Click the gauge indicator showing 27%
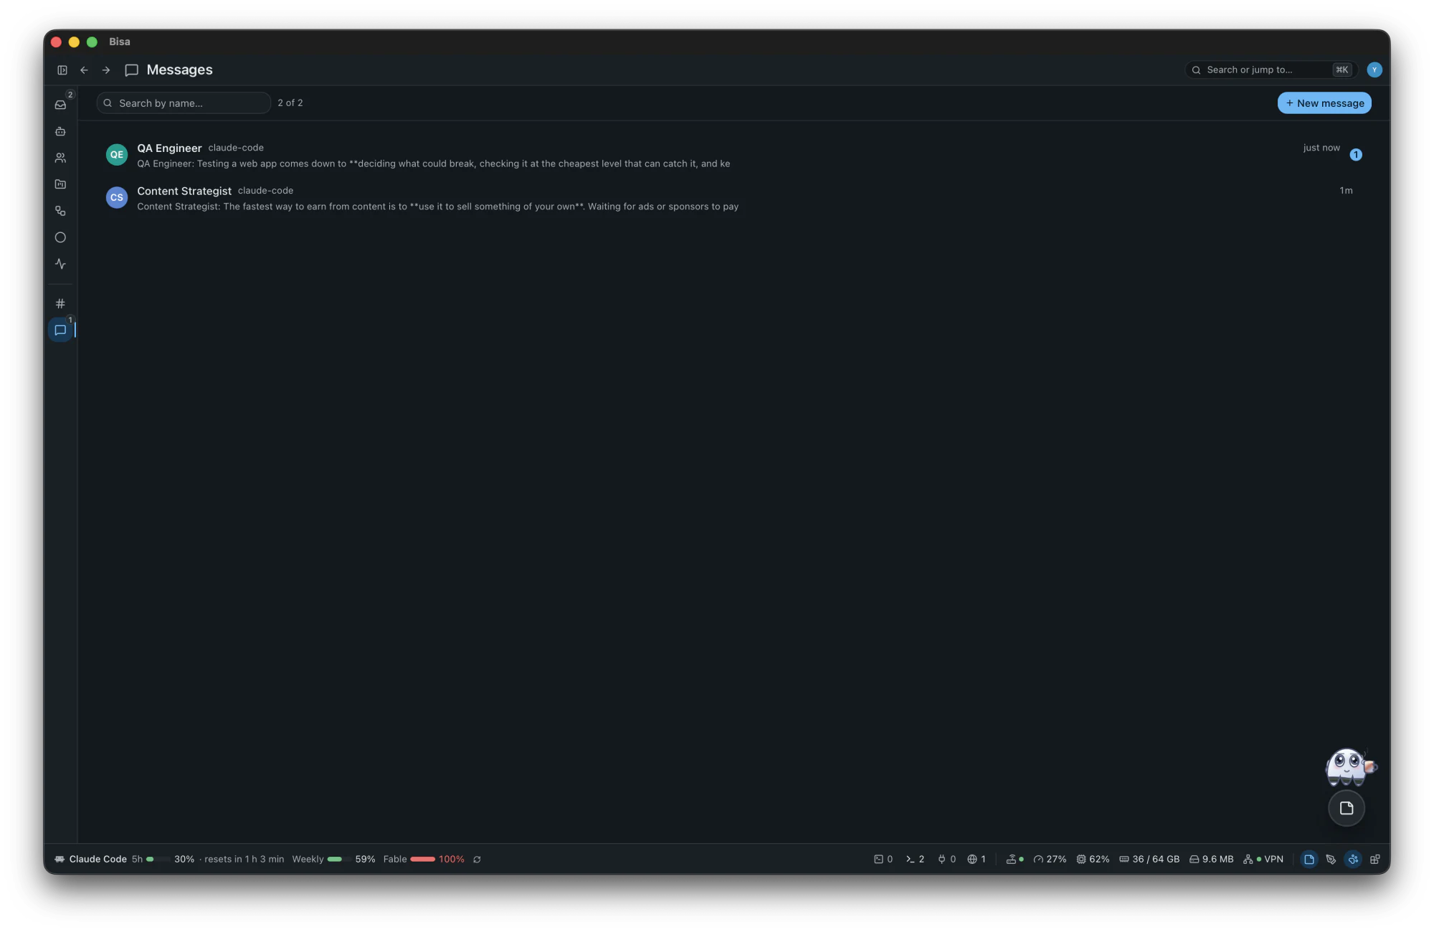Screen dimensions: 1434x932 point(1050,859)
